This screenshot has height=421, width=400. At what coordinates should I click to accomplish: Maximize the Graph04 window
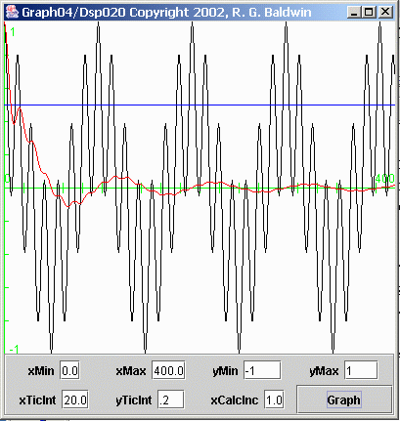coord(369,13)
